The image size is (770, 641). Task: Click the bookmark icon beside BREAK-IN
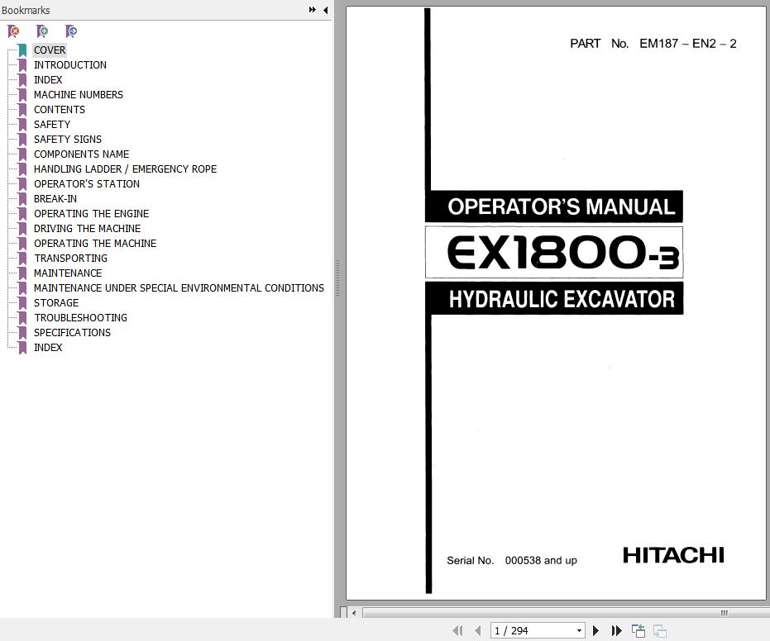(22, 198)
